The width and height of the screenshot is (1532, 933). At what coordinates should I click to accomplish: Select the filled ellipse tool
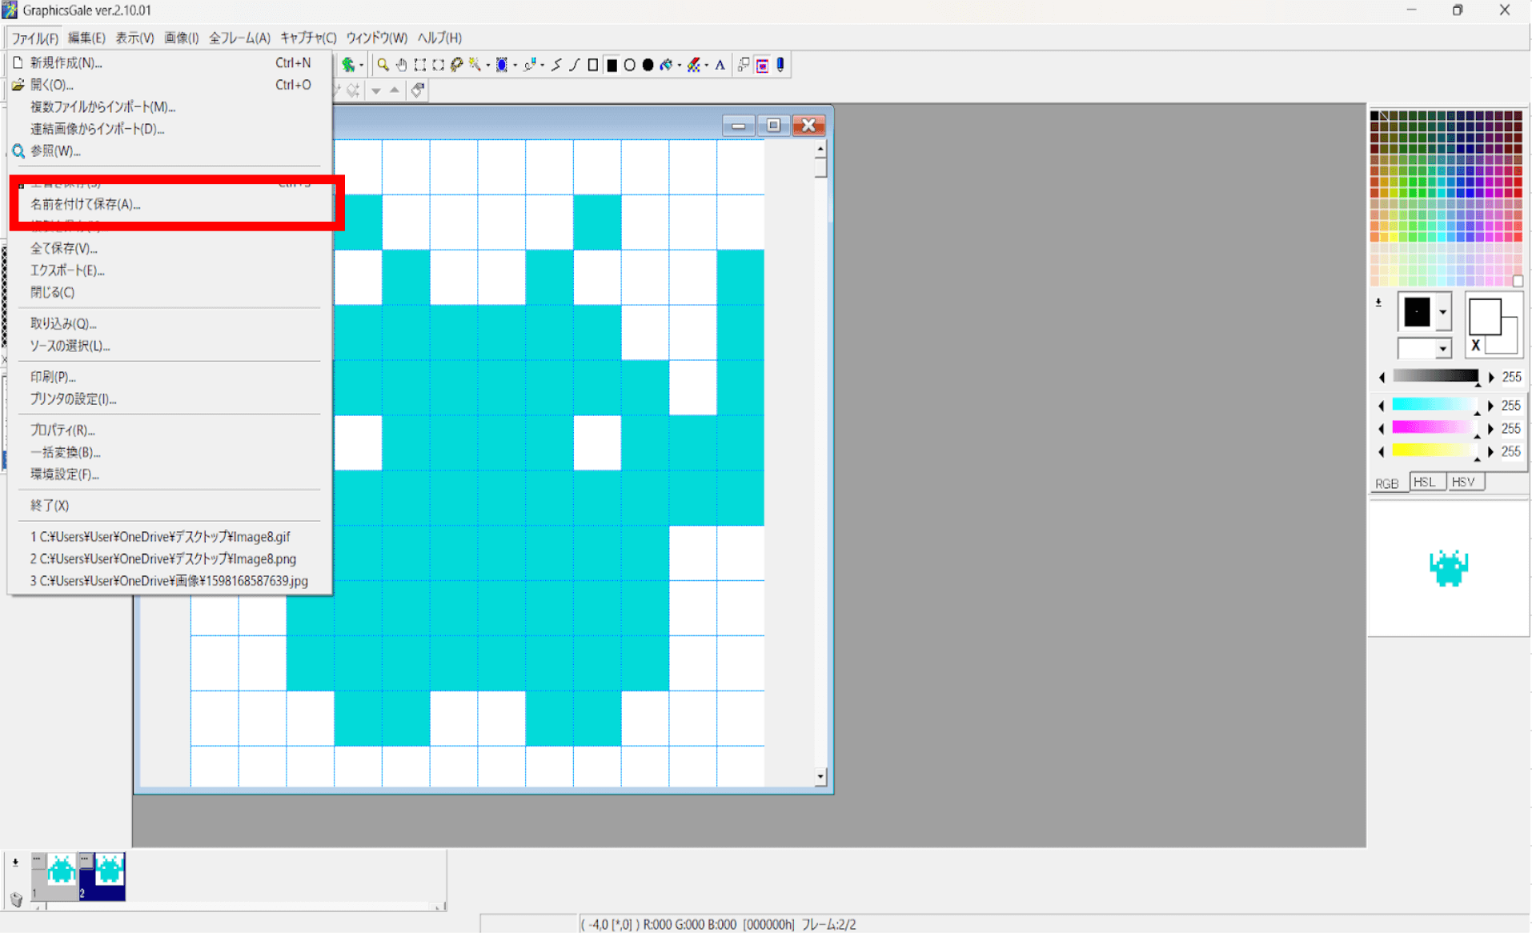[x=648, y=65]
